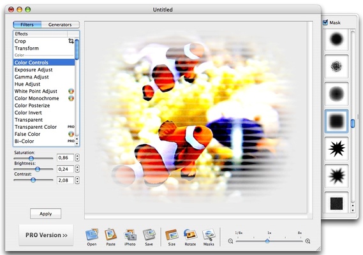The image size is (363, 255).
Task: Click the Paste clipboard icon
Action: tap(110, 235)
